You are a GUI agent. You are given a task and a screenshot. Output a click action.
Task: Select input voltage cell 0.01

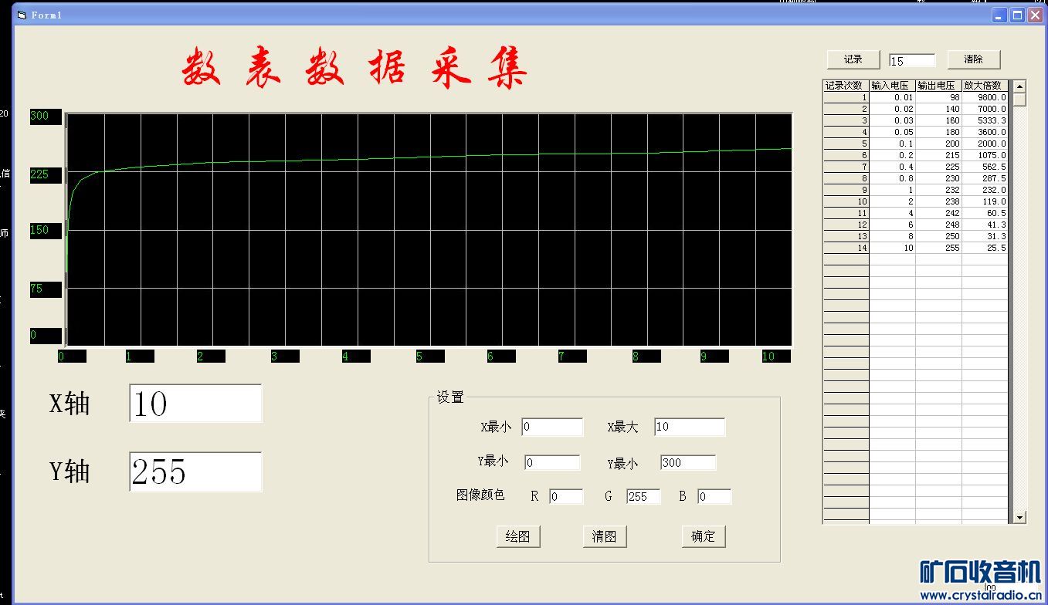pos(892,97)
